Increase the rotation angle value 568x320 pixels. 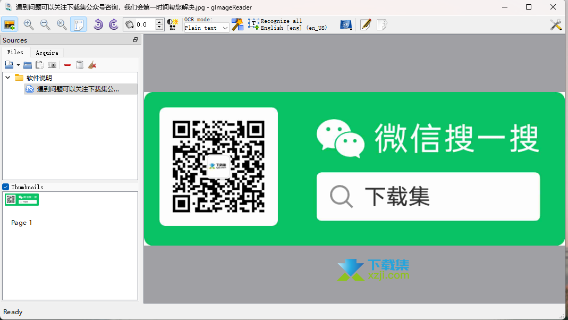(159, 22)
